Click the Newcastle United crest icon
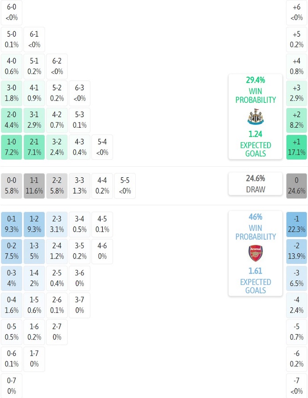 pos(255,117)
